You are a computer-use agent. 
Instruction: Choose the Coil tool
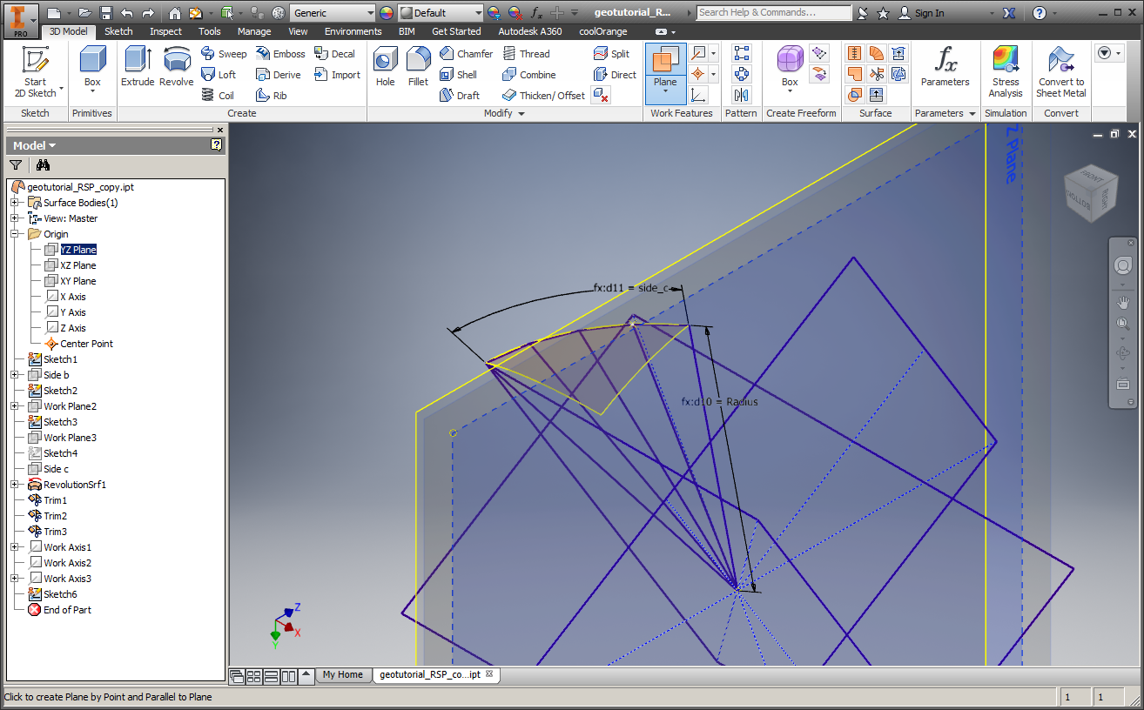coord(219,96)
